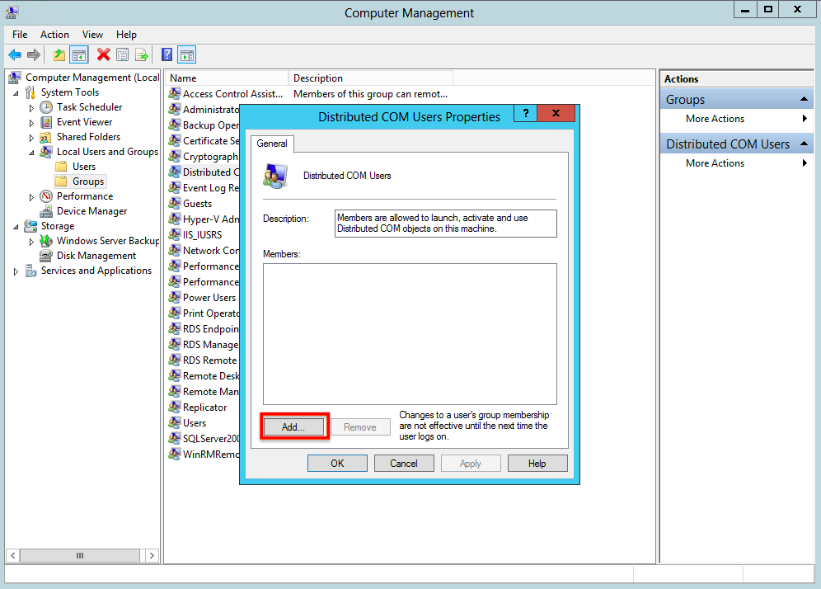Click into the Description text field

pos(446,224)
